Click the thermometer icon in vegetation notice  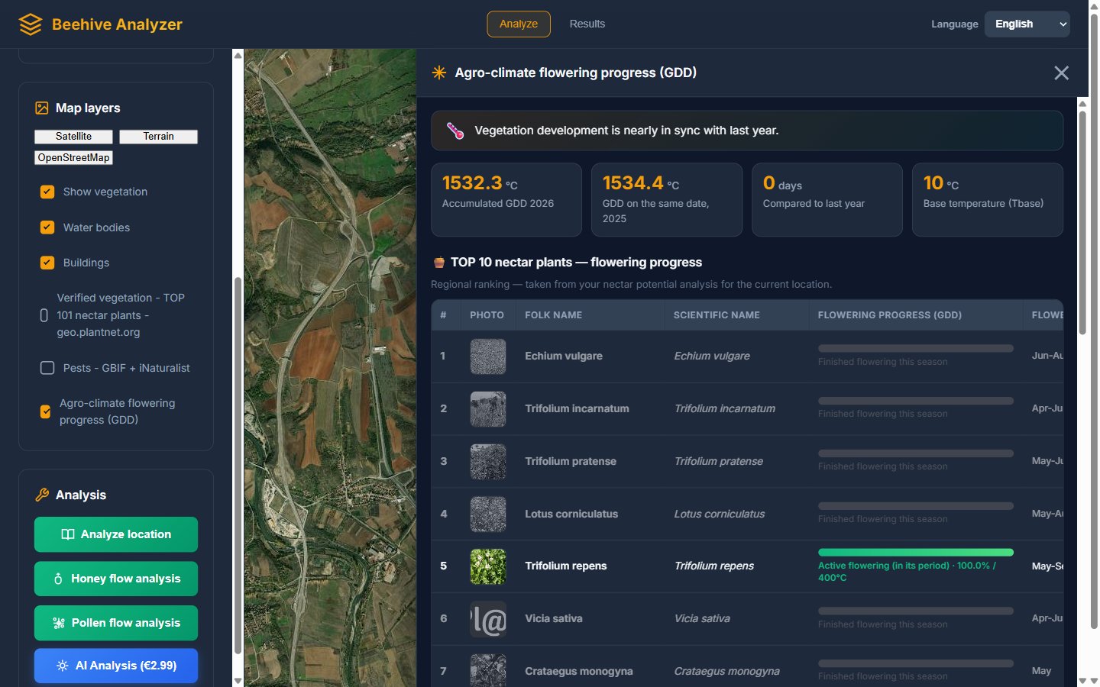455,131
